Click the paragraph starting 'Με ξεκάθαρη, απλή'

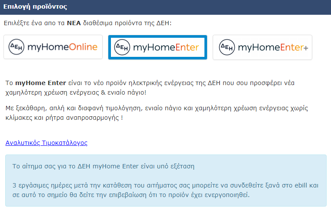point(157,113)
